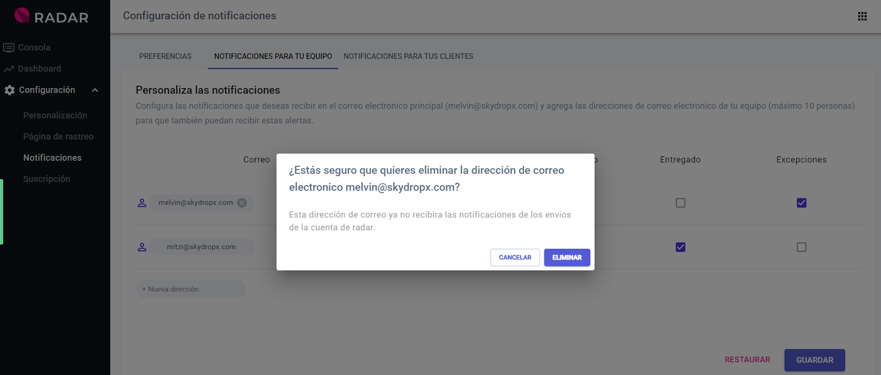Viewport: 881px width, 375px height.
Task: Click the user icon beside melvin@skydropx.com
Action: pyautogui.click(x=142, y=203)
